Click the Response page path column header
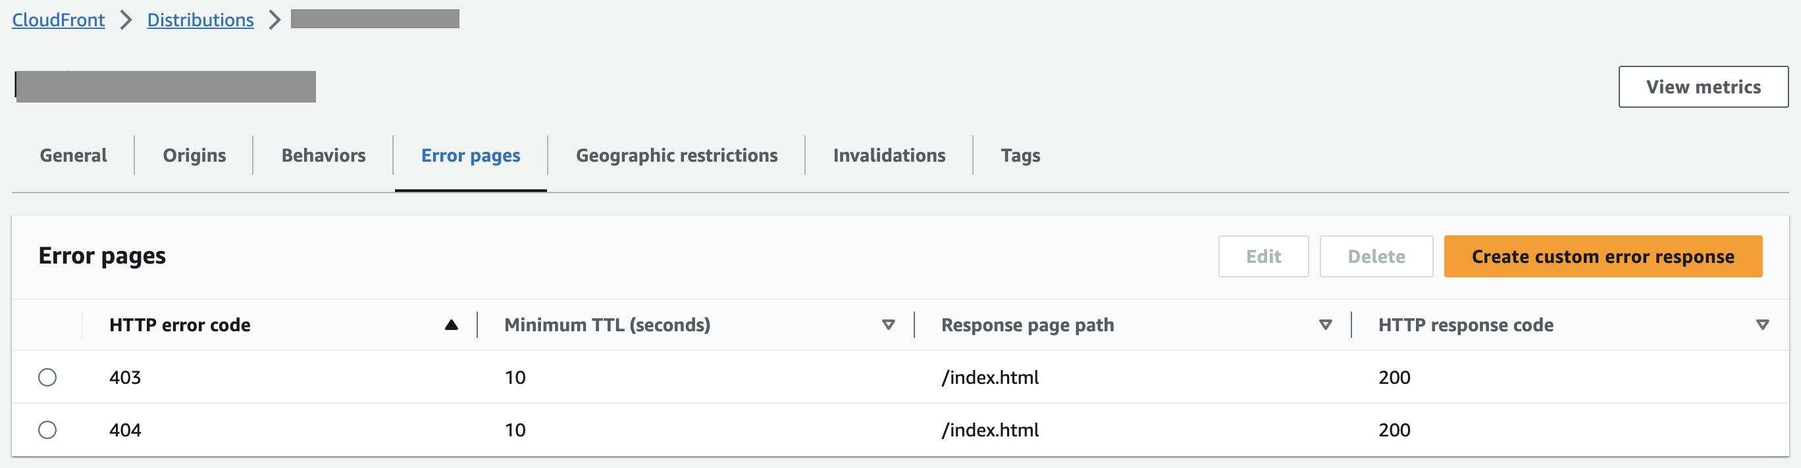 pos(1027,325)
